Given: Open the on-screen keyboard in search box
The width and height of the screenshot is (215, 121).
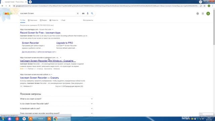Looking at the screenshot, I should pyautogui.click(x=83, y=13).
